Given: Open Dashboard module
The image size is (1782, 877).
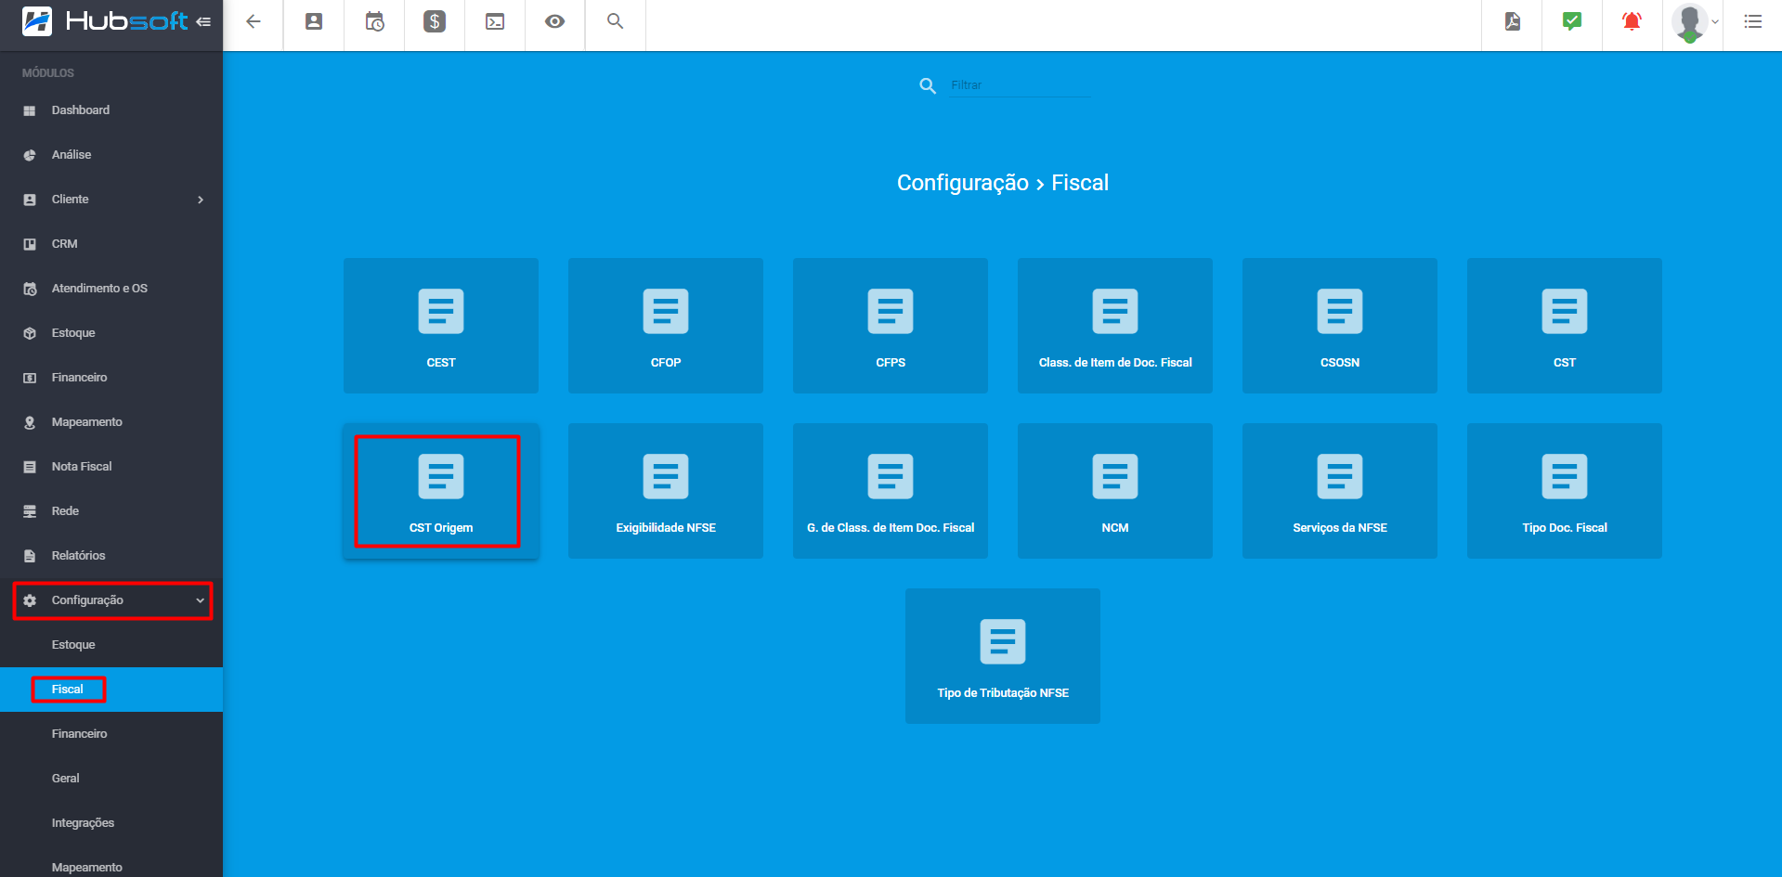Looking at the screenshot, I should click(x=111, y=110).
